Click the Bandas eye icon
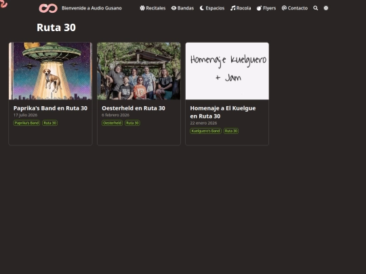 (174, 8)
